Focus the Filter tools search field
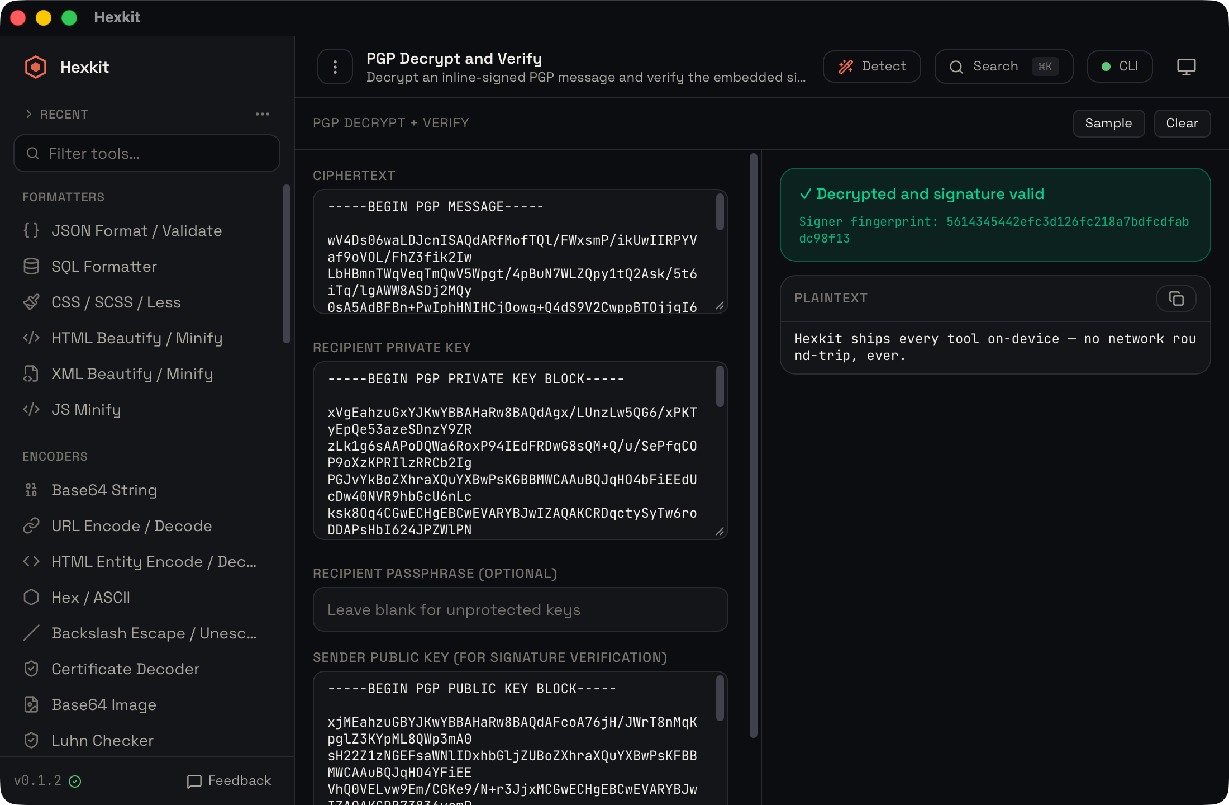1229x805 pixels. pos(147,153)
